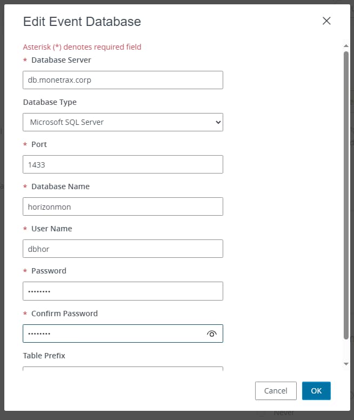
Task: Click the Table Prefix label
Action: (44, 356)
